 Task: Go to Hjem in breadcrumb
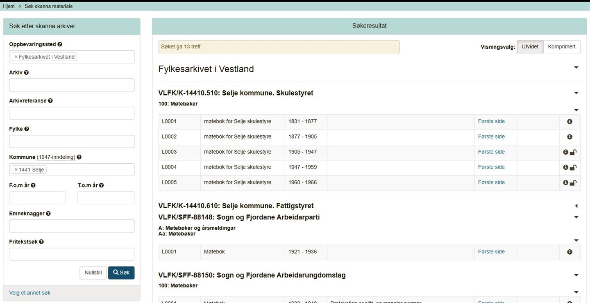pos(9,7)
